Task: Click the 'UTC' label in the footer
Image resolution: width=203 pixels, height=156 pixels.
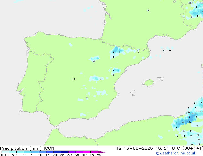Action: point(176,148)
